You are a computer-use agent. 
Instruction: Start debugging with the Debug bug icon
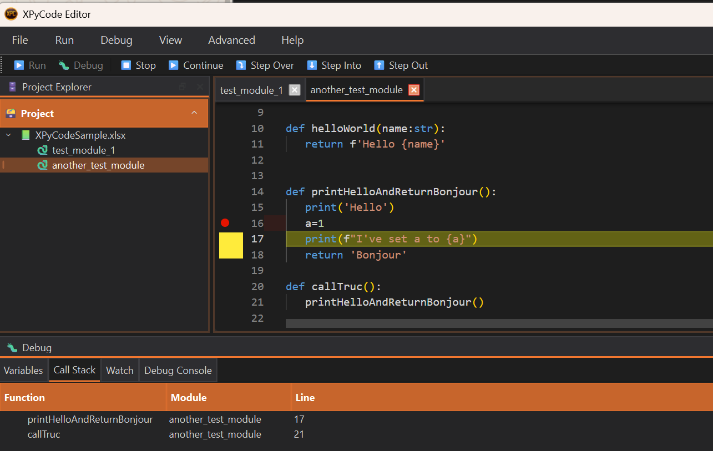(64, 65)
